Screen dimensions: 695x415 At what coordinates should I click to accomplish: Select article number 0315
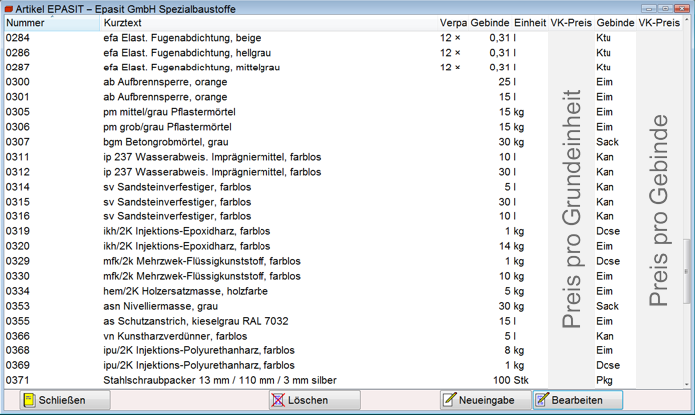tap(18, 202)
